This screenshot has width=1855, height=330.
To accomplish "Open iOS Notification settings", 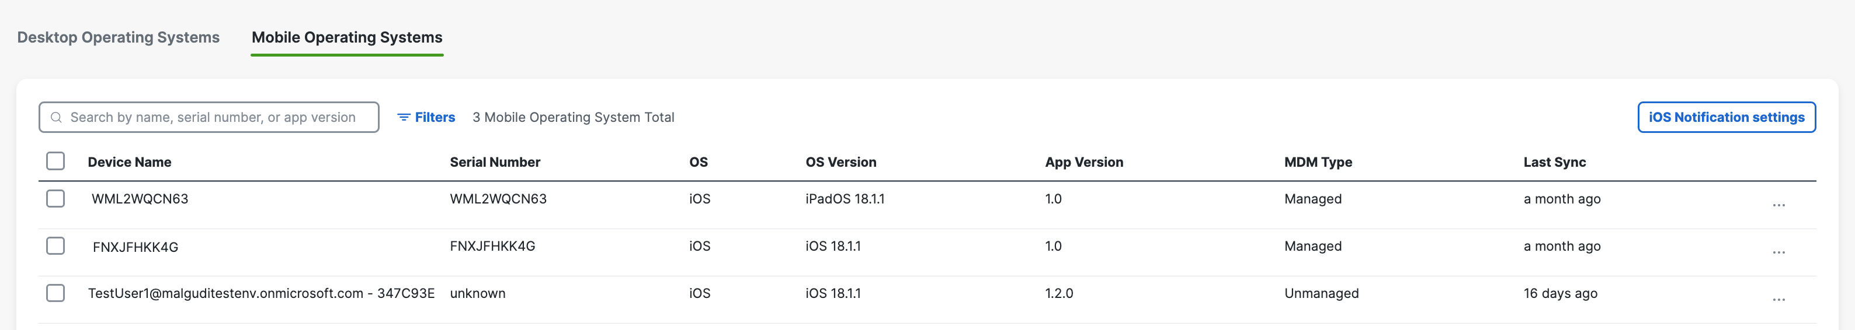I will (1726, 117).
